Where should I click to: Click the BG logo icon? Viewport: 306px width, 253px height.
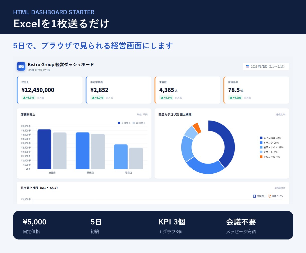21,66
